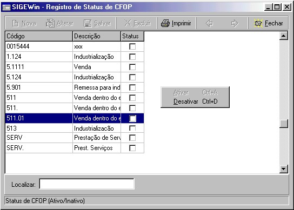Image resolution: width=294 pixels, height=210 pixels.
Task: Click the description cell 'xxx'
Action: point(97,46)
